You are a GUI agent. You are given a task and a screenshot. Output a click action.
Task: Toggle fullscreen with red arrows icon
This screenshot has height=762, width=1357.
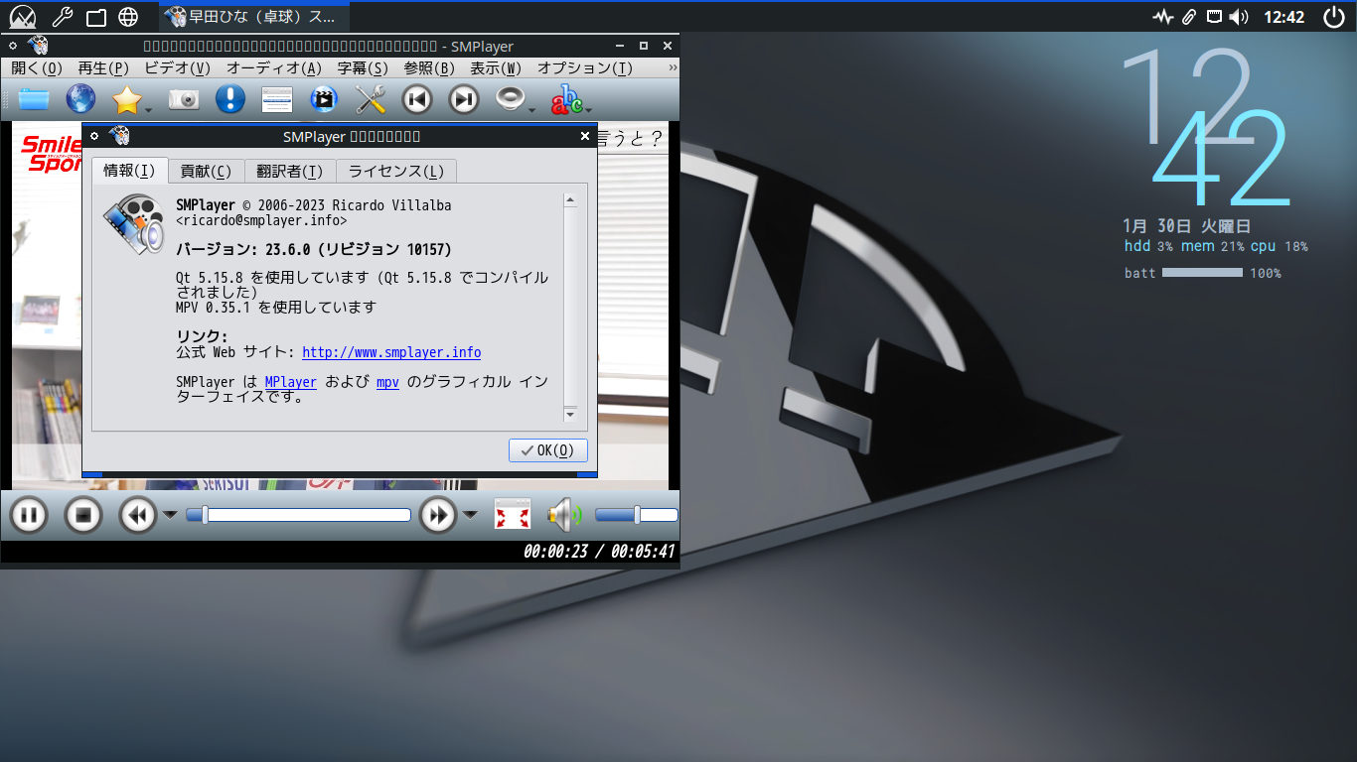point(513,515)
